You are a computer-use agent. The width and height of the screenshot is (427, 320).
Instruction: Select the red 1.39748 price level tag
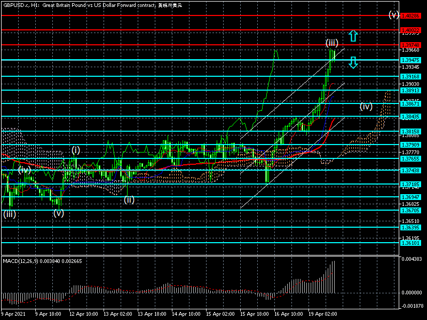tap(410, 45)
